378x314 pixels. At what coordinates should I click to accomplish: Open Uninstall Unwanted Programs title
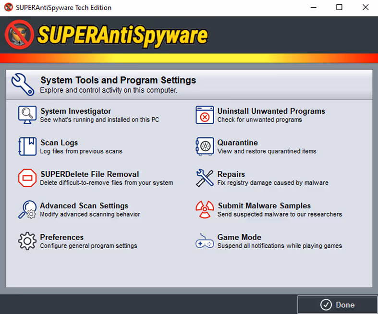click(271, 111)
